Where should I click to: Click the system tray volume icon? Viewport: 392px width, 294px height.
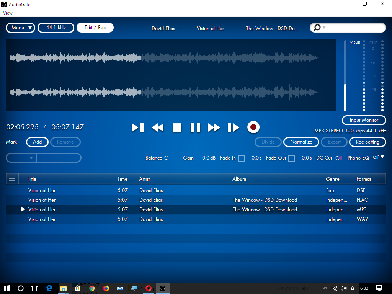pos(343,288)
